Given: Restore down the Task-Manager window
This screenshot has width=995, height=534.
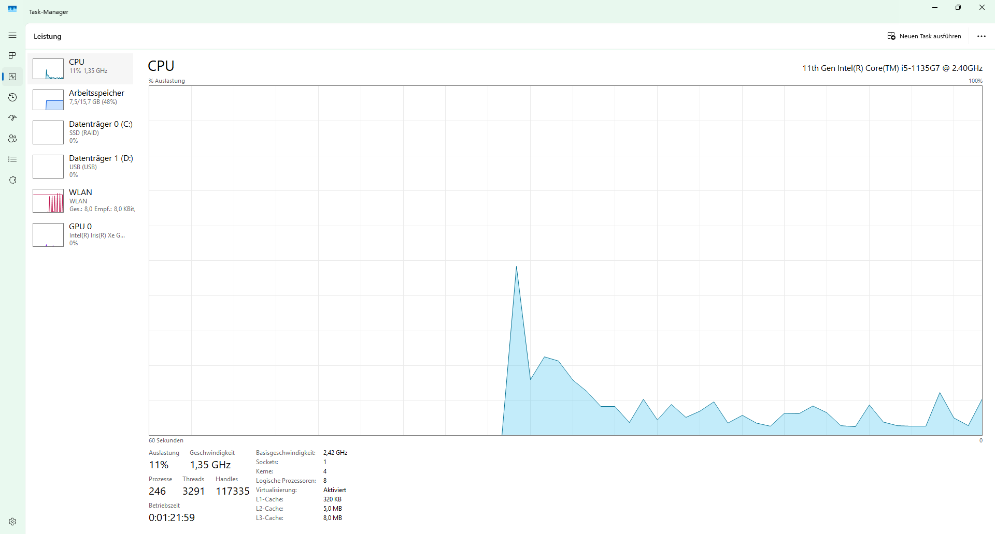Looking at the screenshot, I should [x=958, y=8].
